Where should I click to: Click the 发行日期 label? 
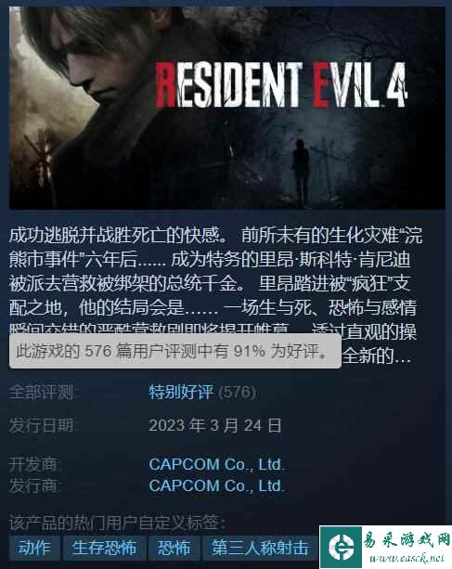(x=42, y=425)
